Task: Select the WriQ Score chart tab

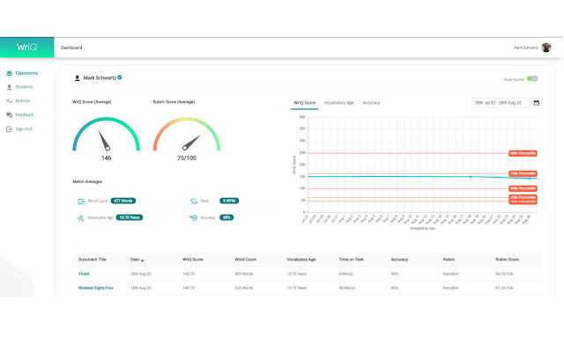Action: click(304, 103)
